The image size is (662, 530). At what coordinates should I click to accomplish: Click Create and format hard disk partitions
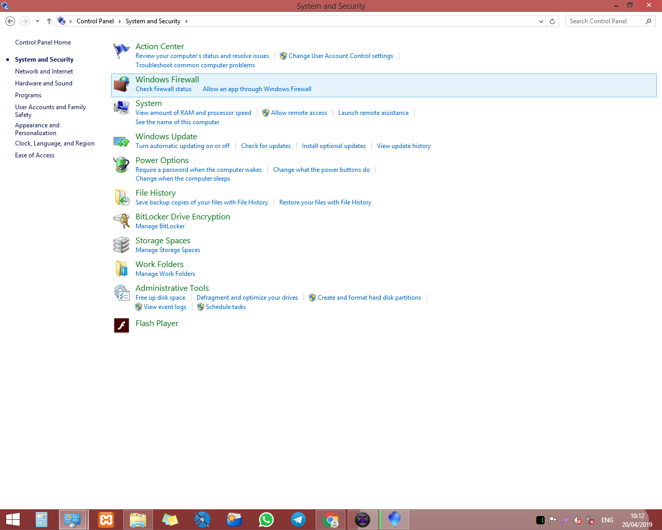[369, 298]
